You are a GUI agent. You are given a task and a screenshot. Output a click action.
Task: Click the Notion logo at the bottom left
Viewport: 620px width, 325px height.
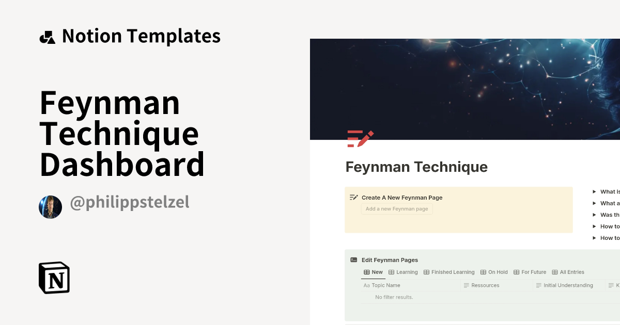click(54, 278)
